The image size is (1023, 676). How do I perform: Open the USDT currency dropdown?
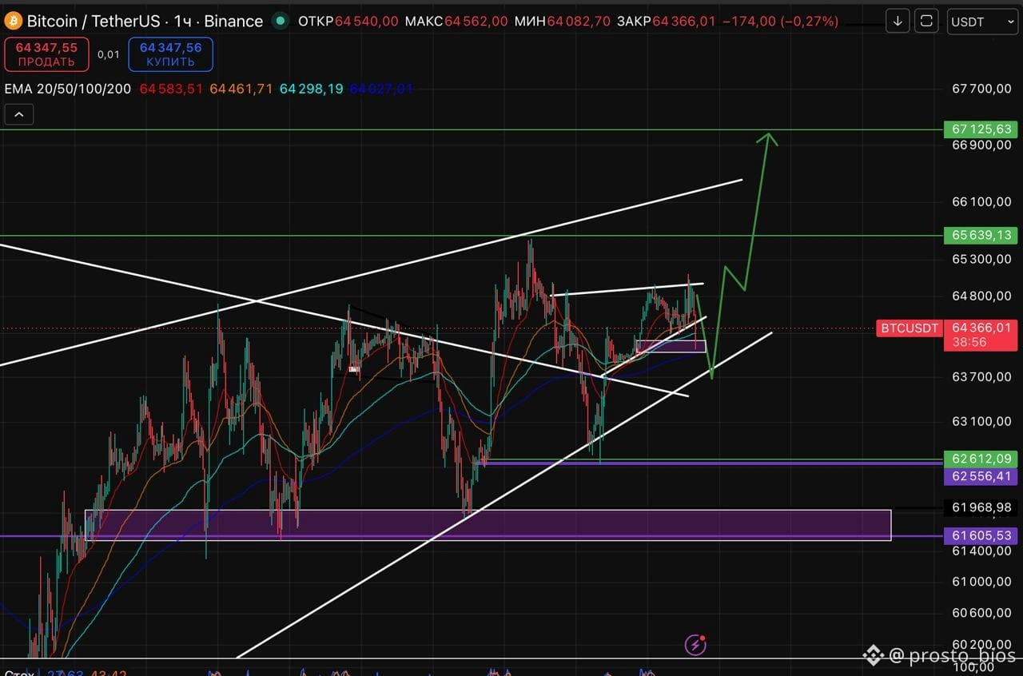(x=982, y=22)
